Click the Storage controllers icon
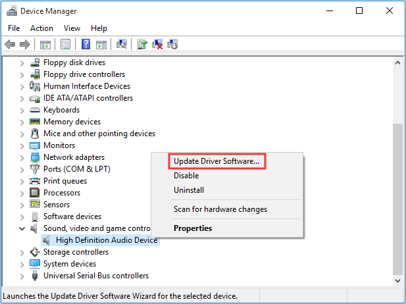 35,252
